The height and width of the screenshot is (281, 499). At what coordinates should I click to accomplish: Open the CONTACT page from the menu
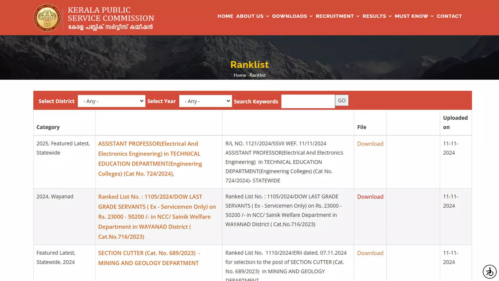[x=449, y=16]
